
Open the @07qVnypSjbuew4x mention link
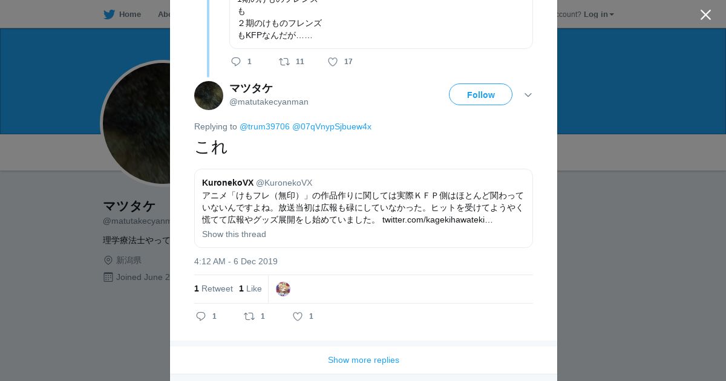click(332, 126)
